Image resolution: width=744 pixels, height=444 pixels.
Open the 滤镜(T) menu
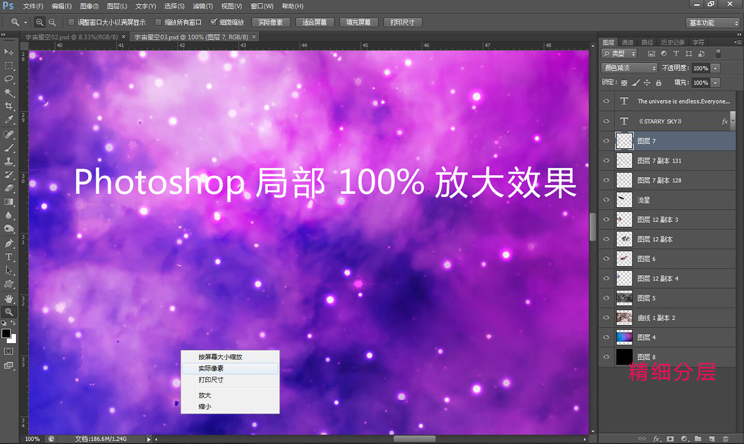(202, 6)
